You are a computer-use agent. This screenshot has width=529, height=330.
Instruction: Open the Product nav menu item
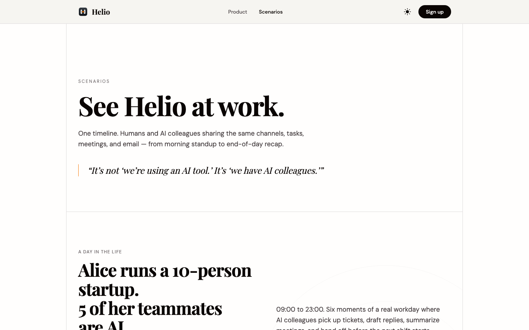tap(237, 12)
